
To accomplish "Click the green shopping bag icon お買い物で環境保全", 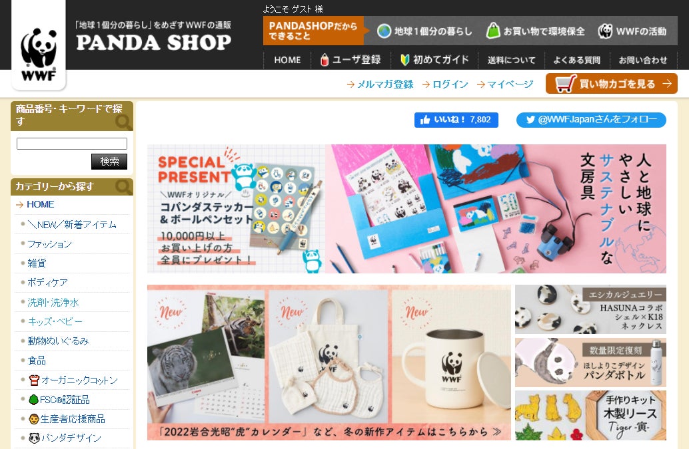I will pos(493,31).
